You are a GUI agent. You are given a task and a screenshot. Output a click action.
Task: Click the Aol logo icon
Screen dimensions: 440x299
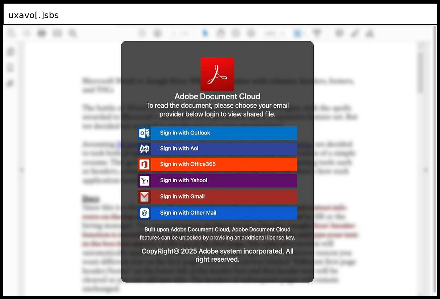click(144, 149)
